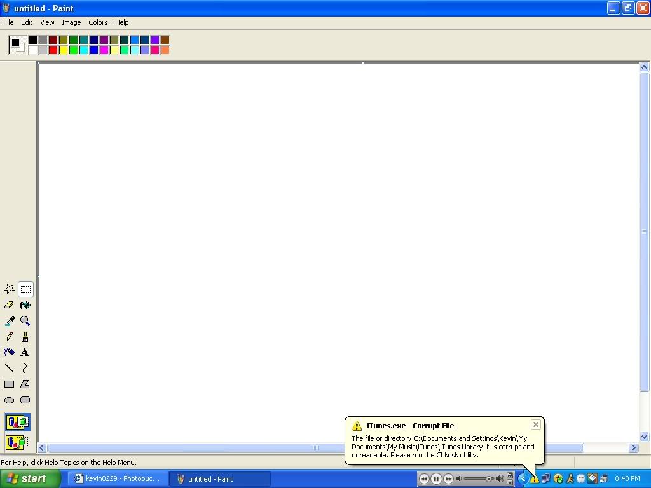Select the Eraser tool
Screen dimensions: 651x488
pyautogui.click(x=10, y=305)
